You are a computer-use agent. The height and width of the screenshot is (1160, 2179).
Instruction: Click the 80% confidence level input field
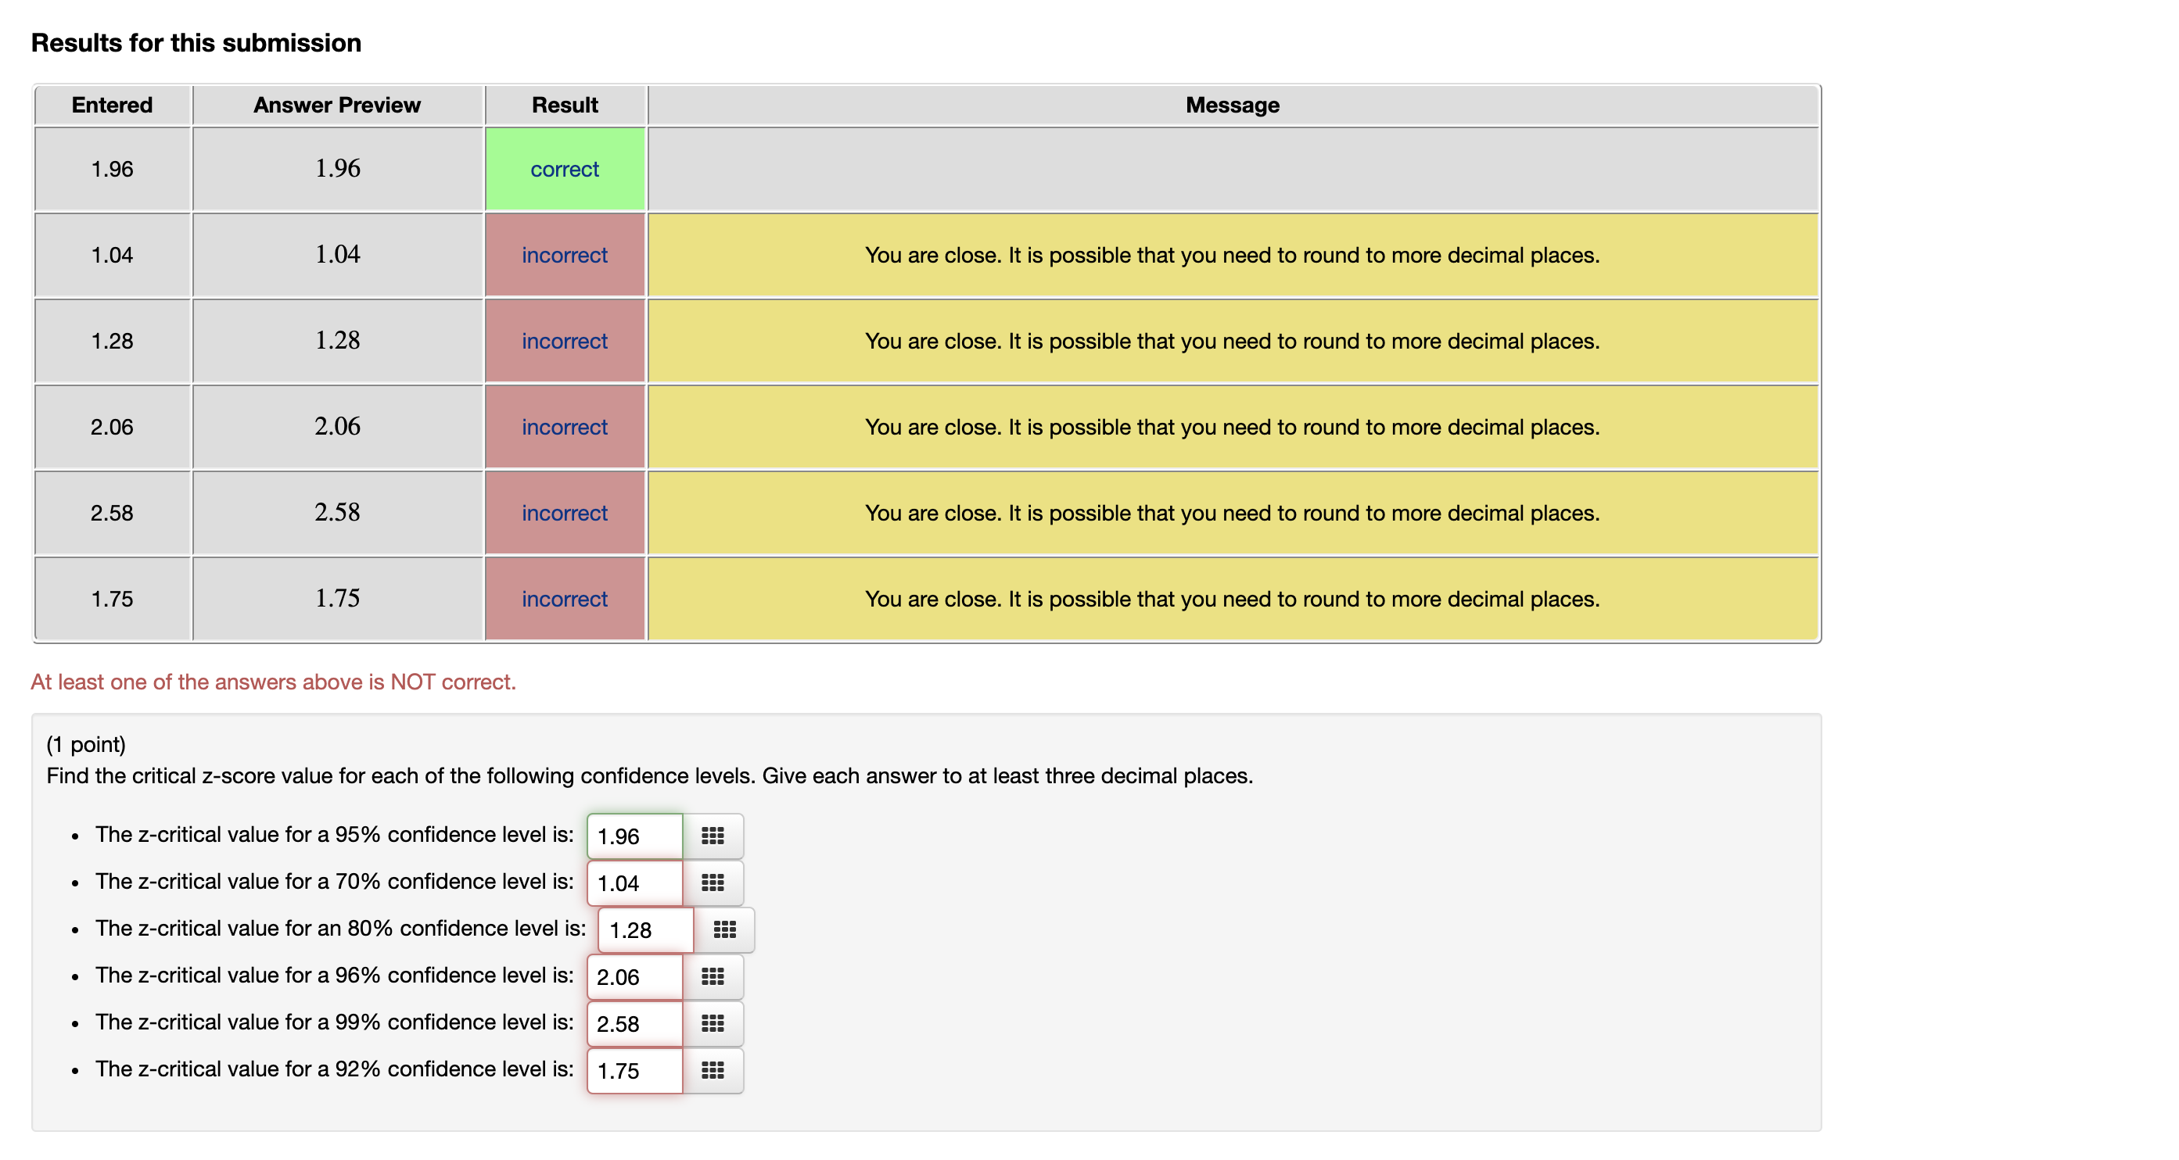click(645, 930)
